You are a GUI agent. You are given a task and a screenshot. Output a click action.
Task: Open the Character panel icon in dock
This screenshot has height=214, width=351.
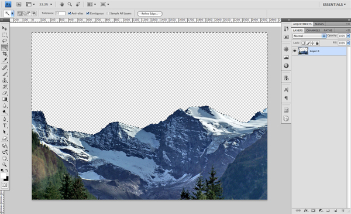click(286, 90)
